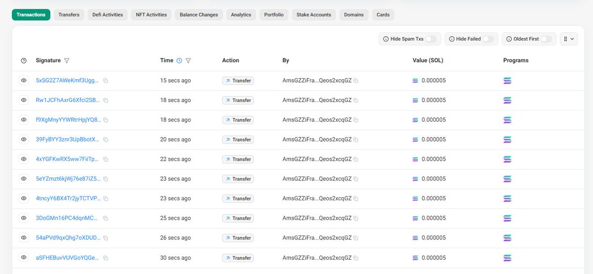Copy signature f9XgMnyYYWRtrHpjYQ8

pyautogui.click(x=106, y=120)
